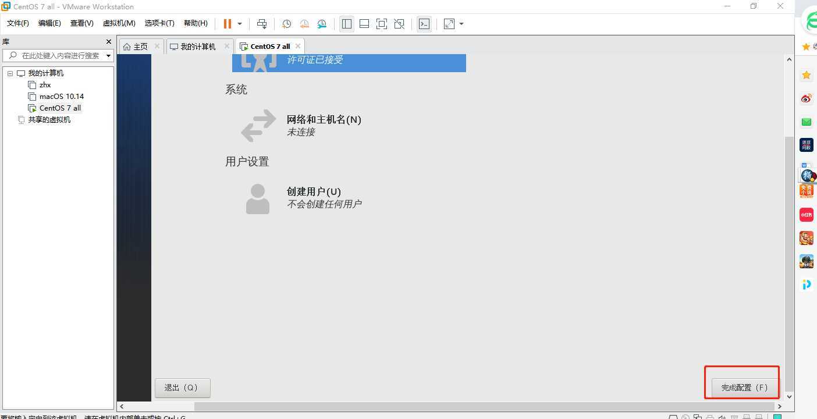Click the 完成配置 (F) button
This screenshot has height=419, width=817.
click(x=745, y=388)
